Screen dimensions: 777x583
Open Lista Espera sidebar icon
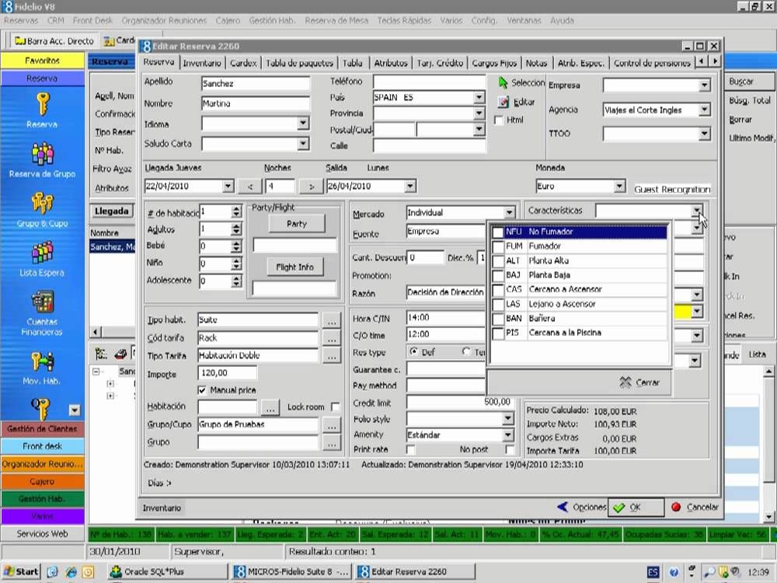(42, 253)
